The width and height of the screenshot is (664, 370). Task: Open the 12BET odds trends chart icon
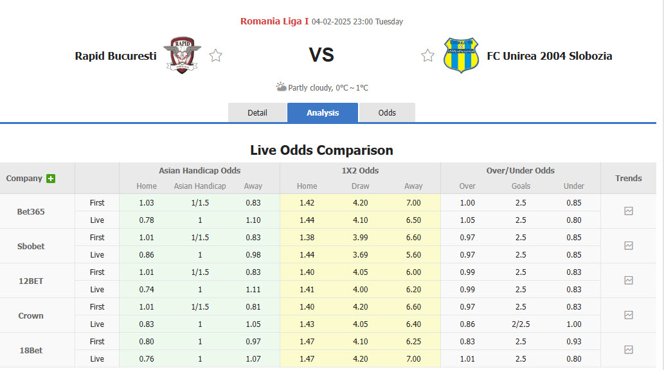click(x=628, y=281)
